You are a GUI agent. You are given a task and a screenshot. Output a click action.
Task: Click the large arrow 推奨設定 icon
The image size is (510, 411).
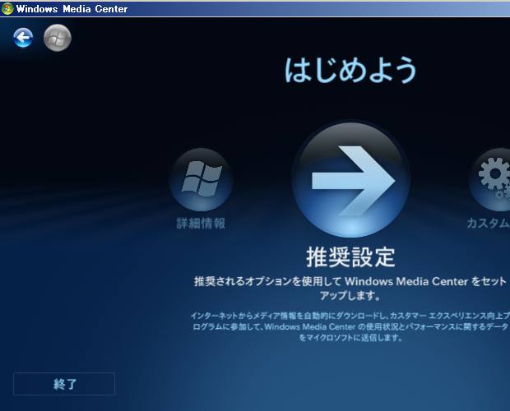click(350, 179)
